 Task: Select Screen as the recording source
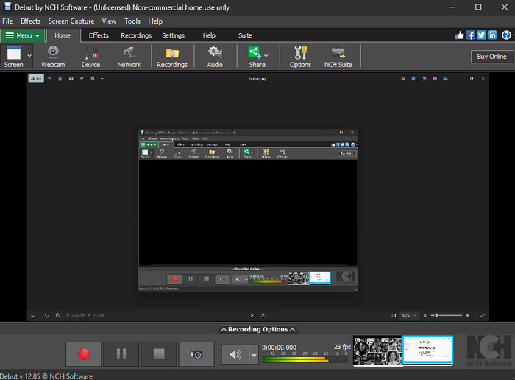[13, 57]
